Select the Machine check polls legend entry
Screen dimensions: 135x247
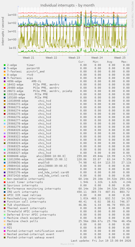pyautogui.click(x=23, y=221)
